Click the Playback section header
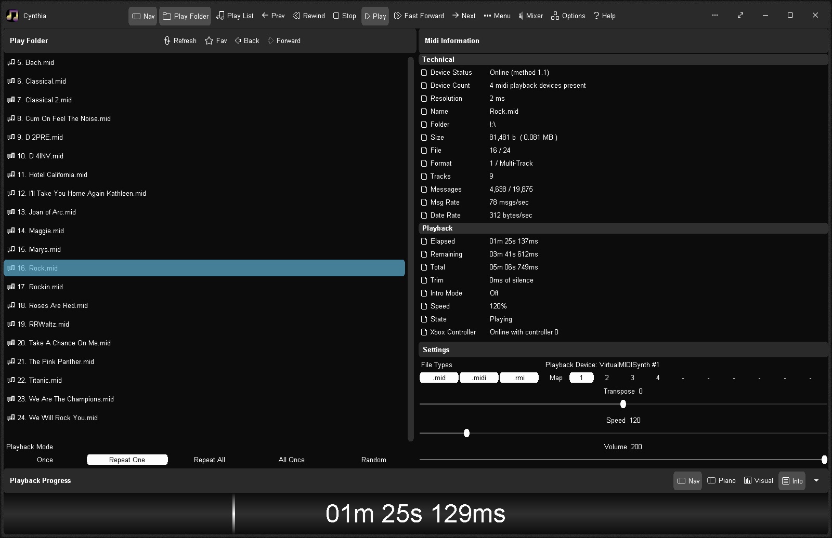The image size is (832, 538). coord(623,228)
